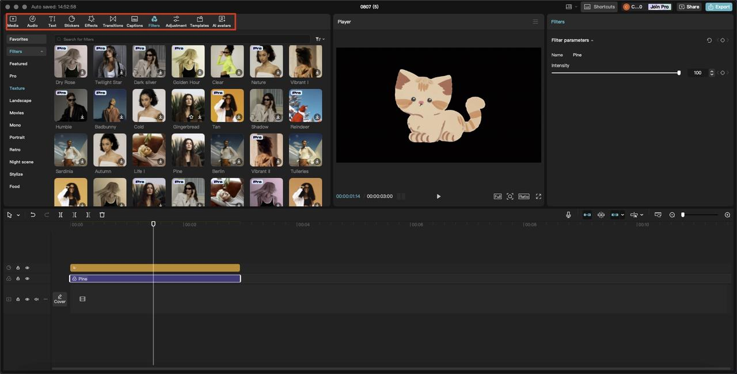The image size is (737, 374).
Task: Select the Retro filter category
Action: coord(15,150)
